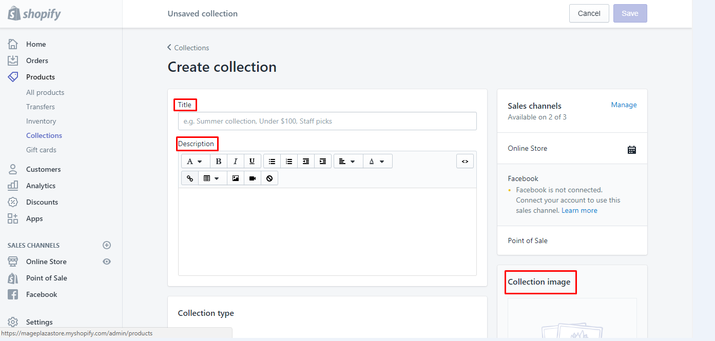Open the Orders section

[x=37, y=61]
